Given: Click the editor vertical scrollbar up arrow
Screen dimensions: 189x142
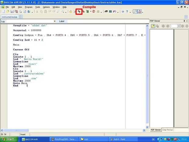Looking at the screenshot, I should pos(147,26).
